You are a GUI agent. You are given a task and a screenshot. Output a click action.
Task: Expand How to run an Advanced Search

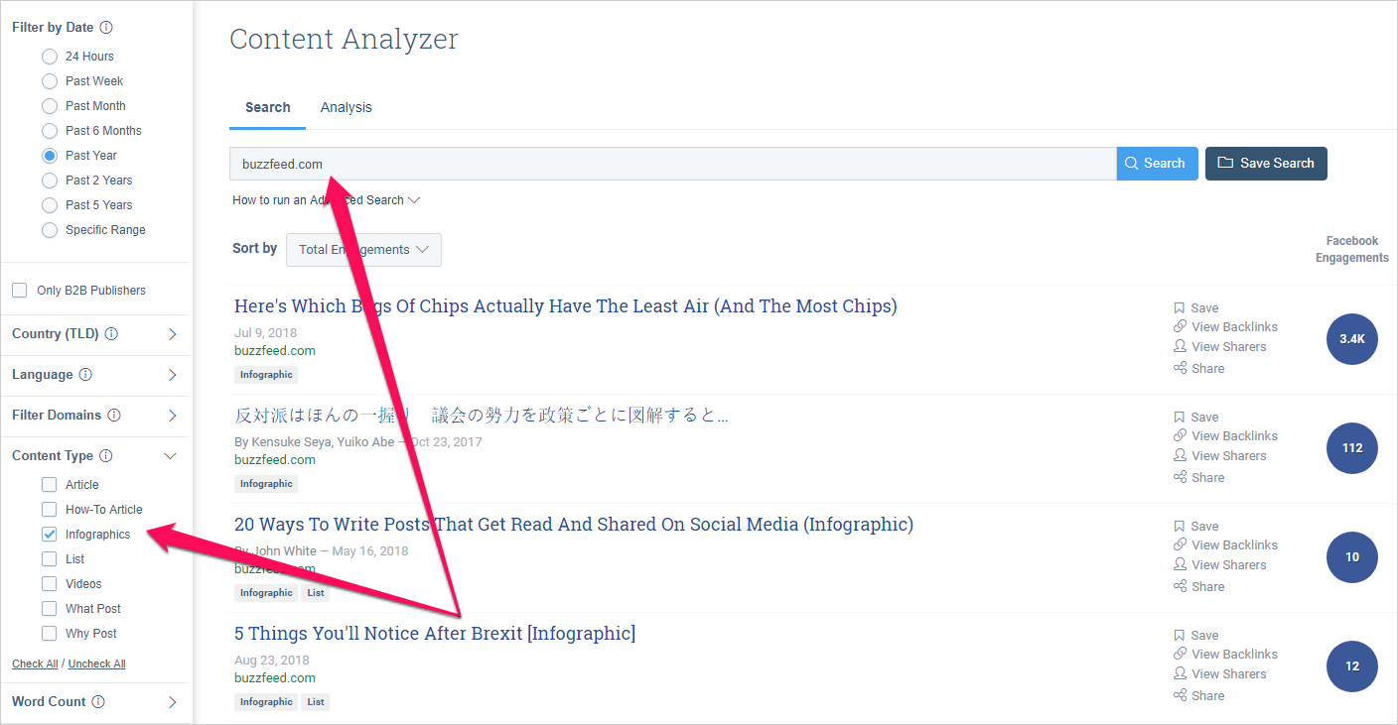click(326, 200)
